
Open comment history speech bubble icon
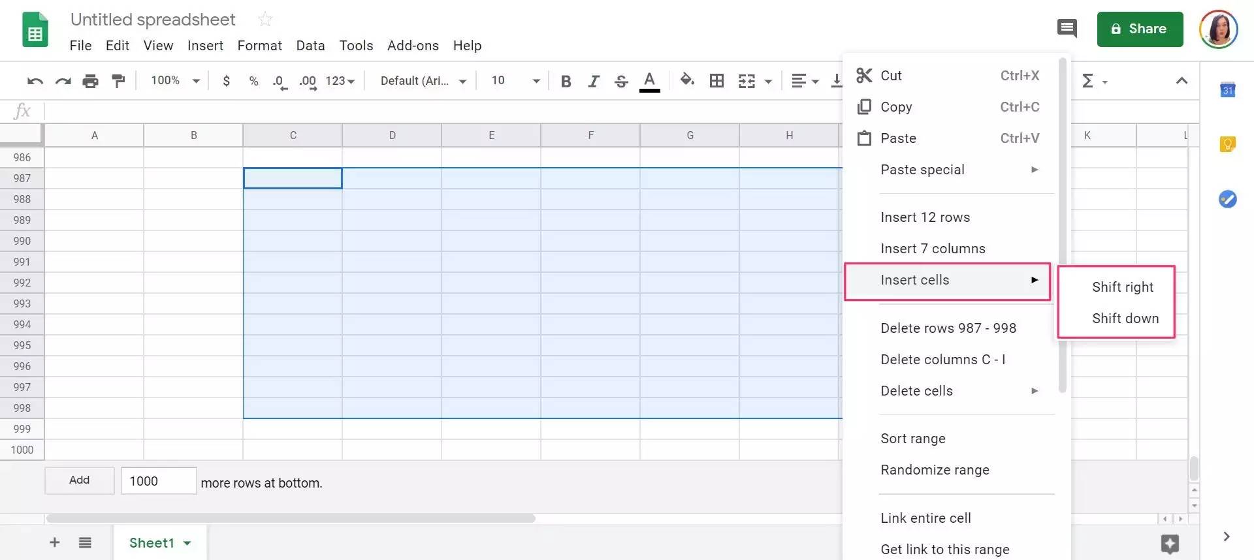coord(1067,29)
